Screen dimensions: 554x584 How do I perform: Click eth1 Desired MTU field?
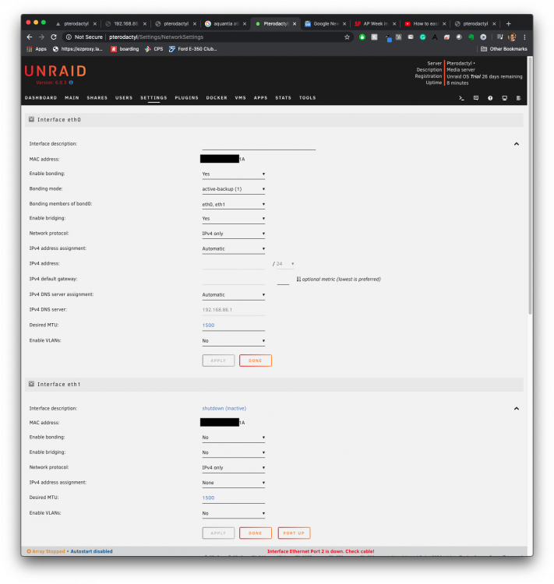(x=234, y=498)
